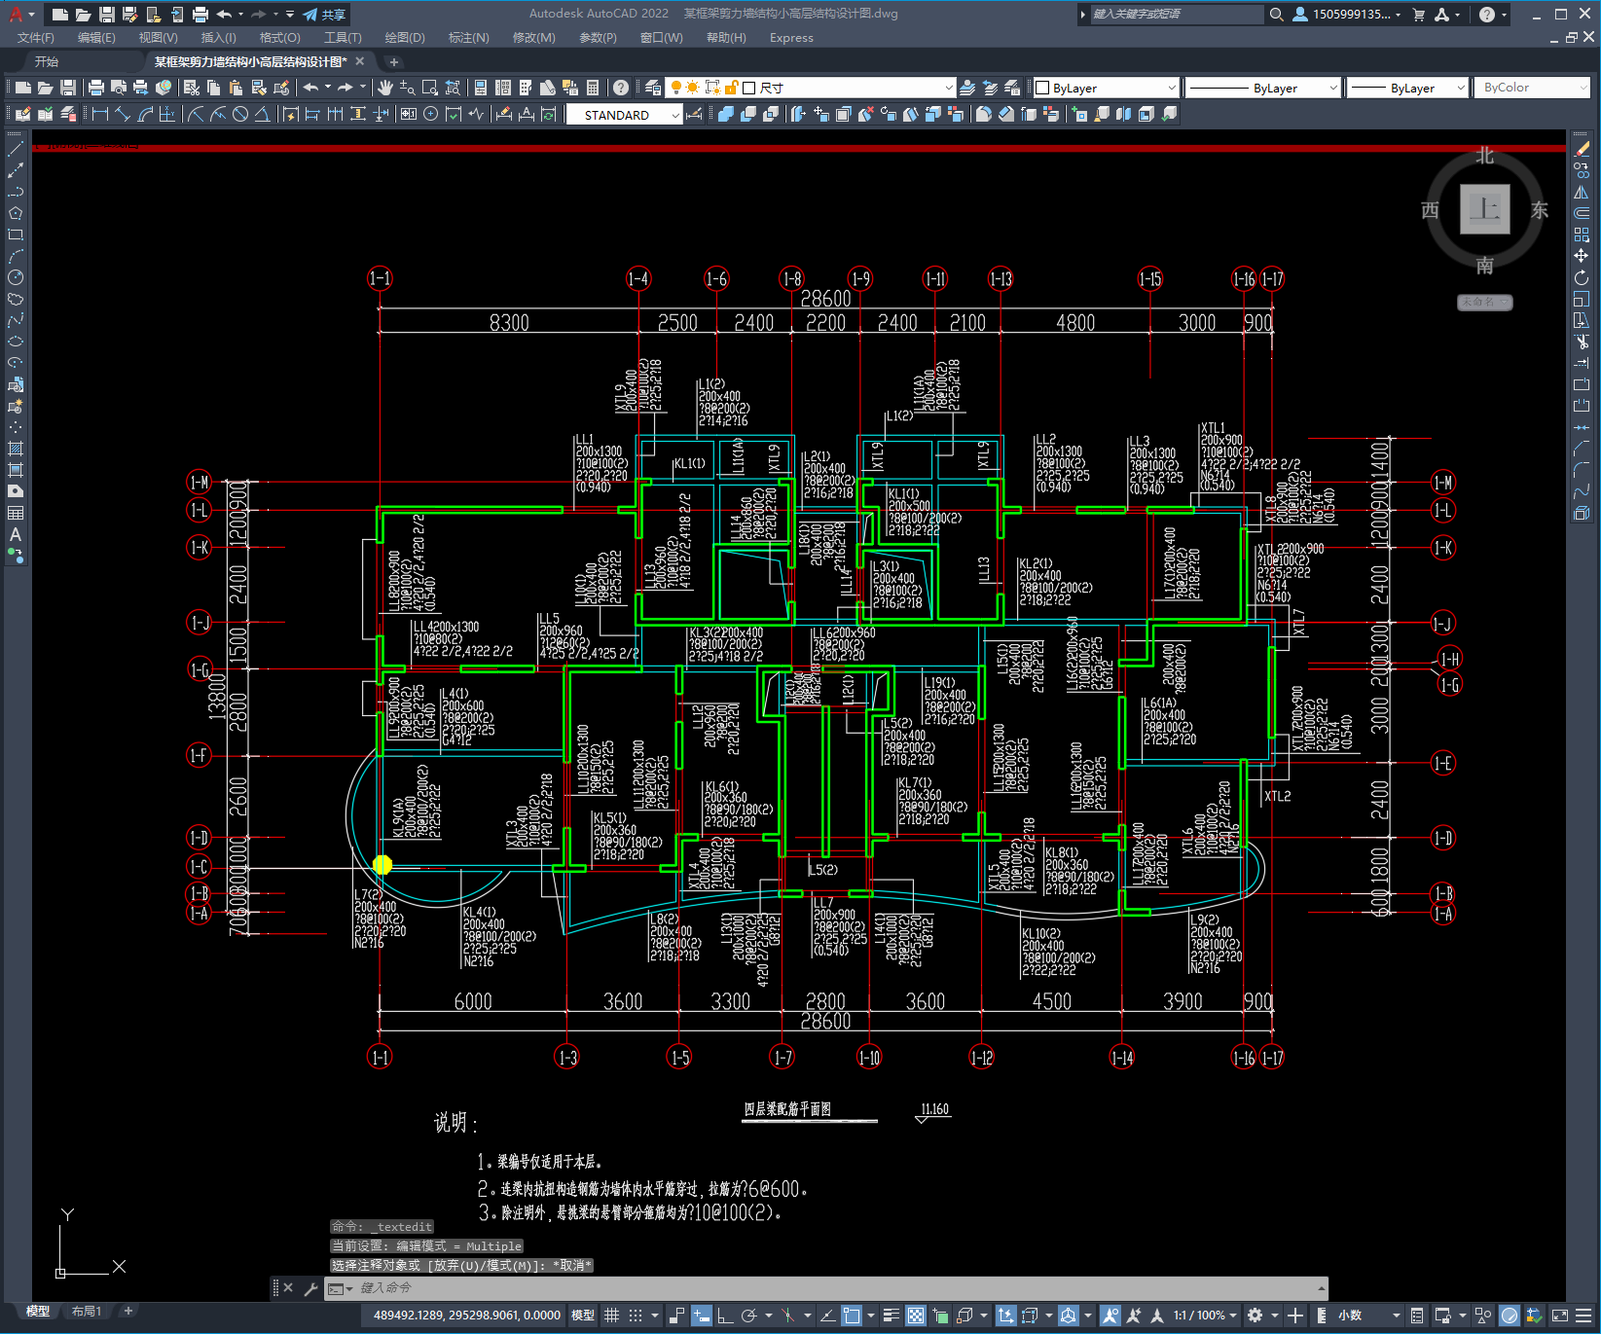This screenshot has width=1601, height=1334.
Task: Open the 文件(F) menu
Action: (x=36, y=38)
